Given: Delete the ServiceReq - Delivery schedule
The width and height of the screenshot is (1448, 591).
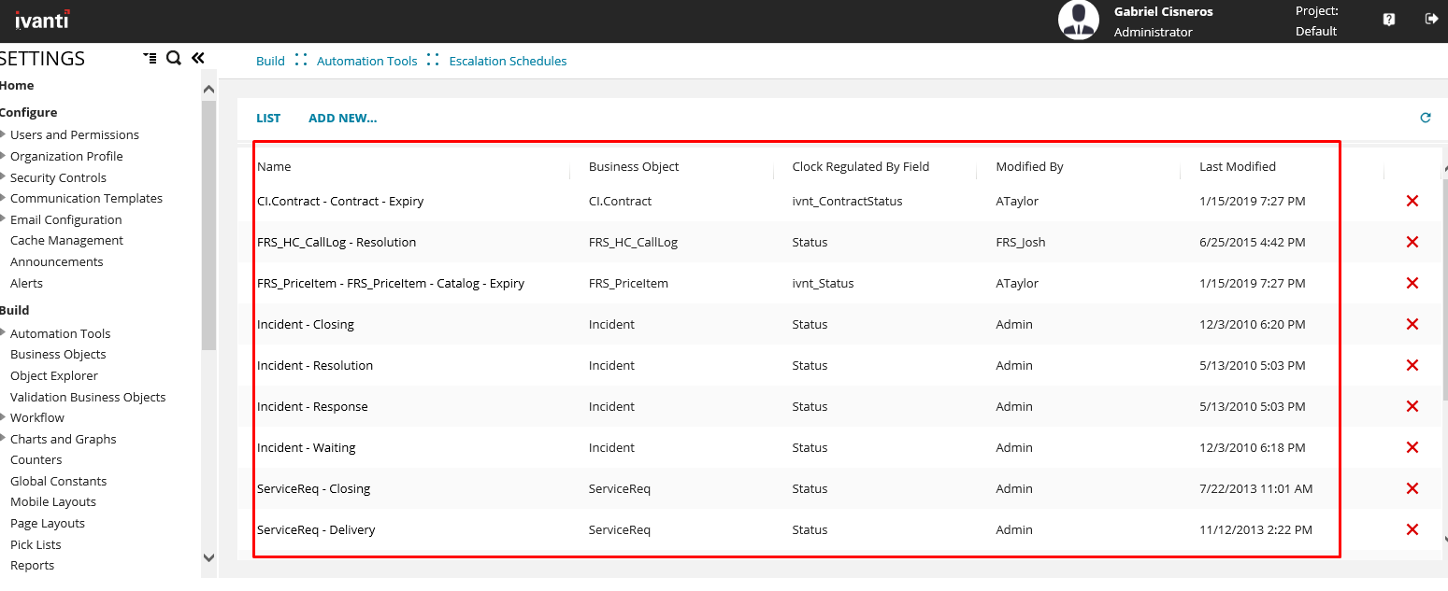Looking at the screenshot, I should [x=1412, y=529].
